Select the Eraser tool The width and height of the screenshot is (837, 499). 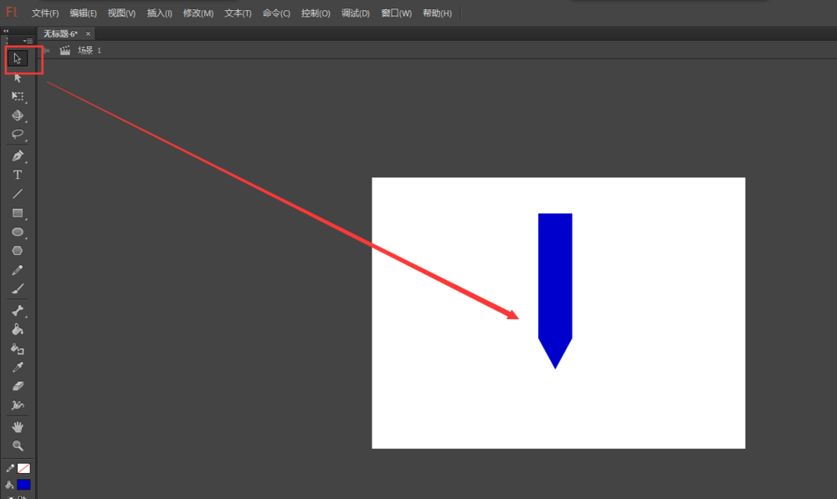(17, 386)
